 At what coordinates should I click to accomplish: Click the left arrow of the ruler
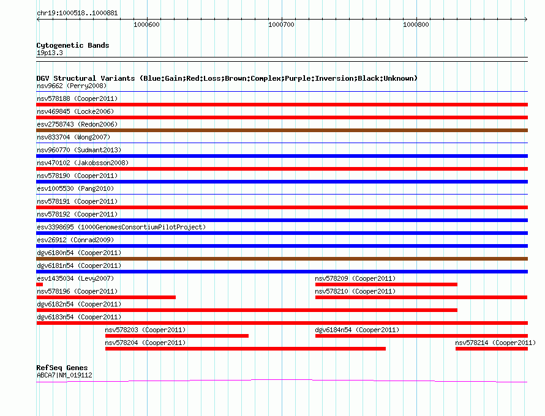click(x=38, y=20)
